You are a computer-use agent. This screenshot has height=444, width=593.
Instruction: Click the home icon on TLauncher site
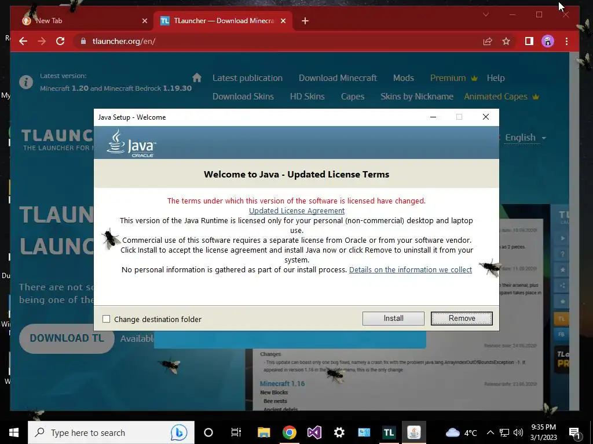coord(197,77)
